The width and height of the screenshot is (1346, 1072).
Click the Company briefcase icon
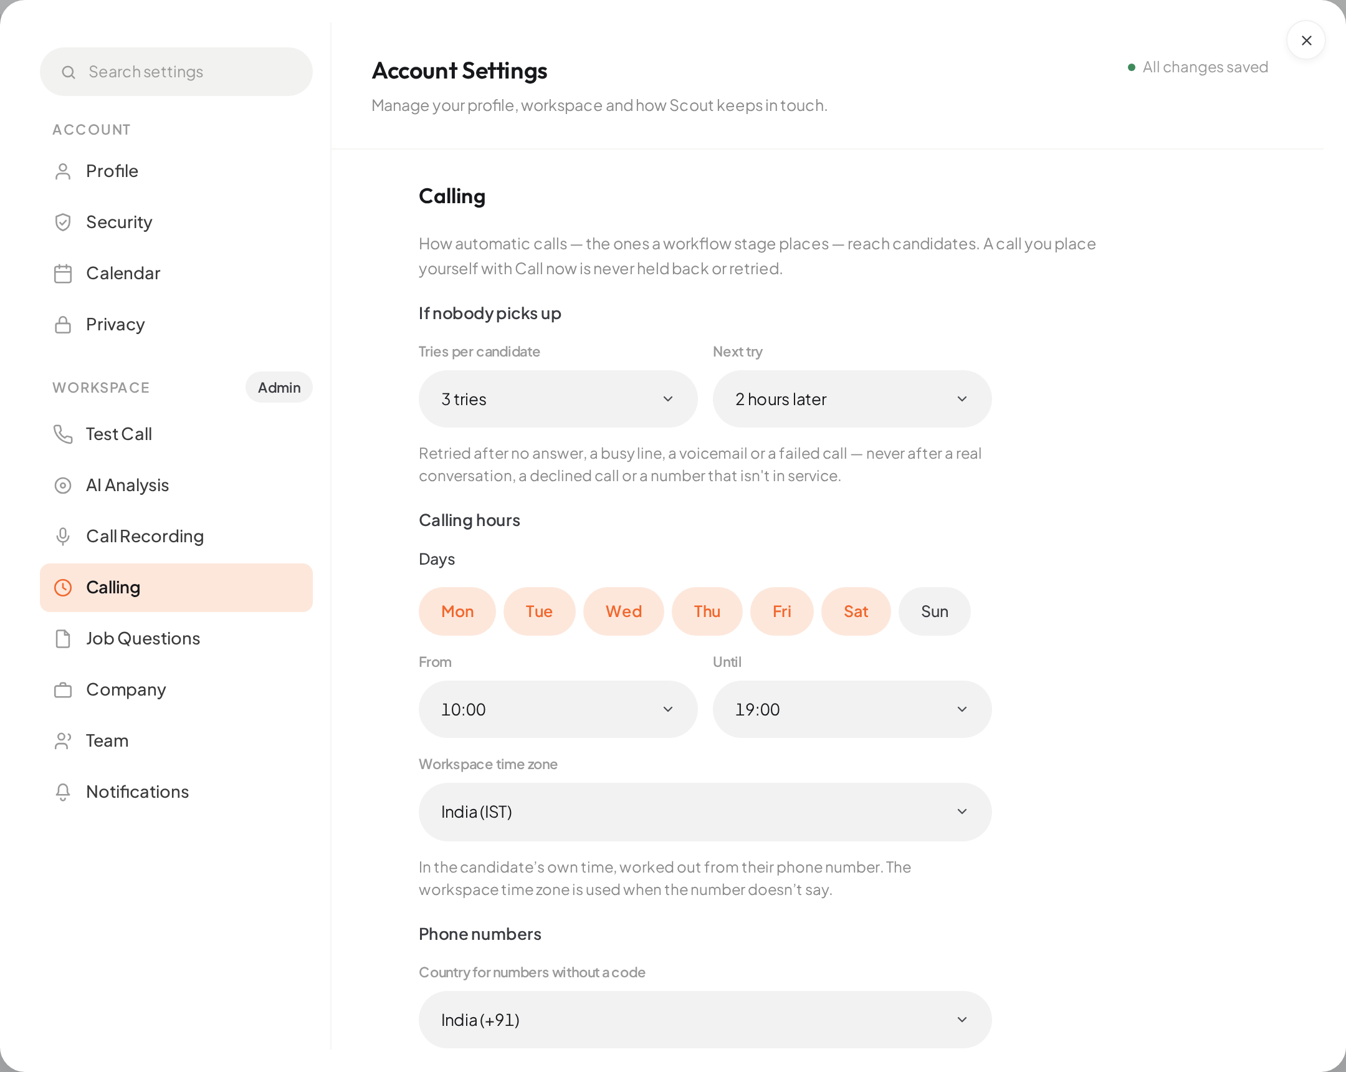63,690
